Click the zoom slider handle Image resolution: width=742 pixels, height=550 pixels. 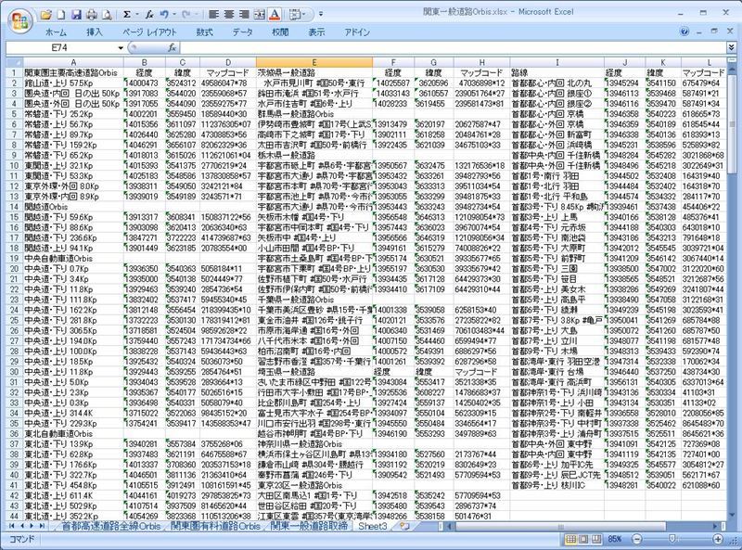671,537
